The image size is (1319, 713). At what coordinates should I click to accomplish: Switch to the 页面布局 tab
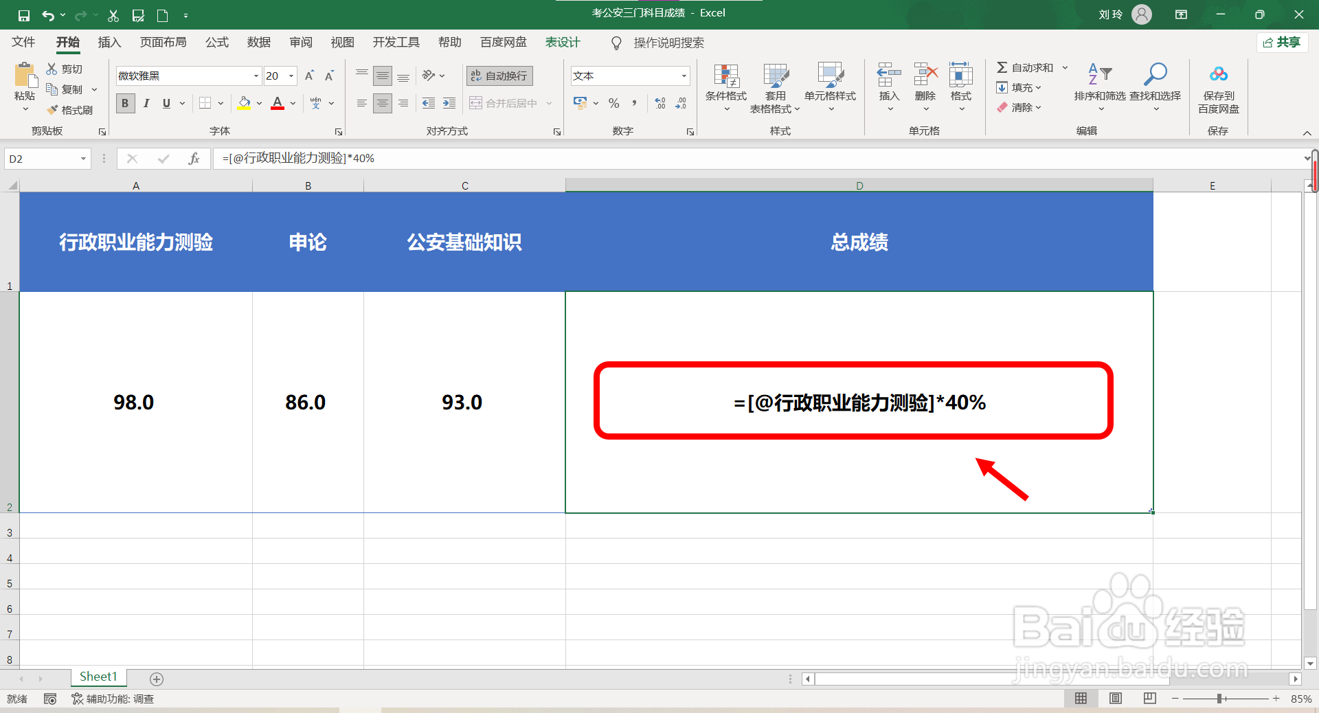point(163,42)
